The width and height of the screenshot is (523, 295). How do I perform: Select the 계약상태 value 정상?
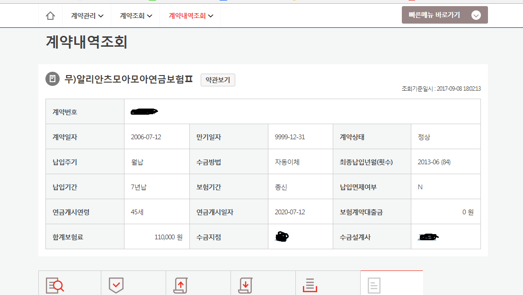424,137
